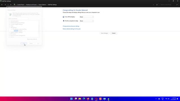
Task: Switch the ENG input language indicator
Action: pyautogui.click(x=163, y=99)
